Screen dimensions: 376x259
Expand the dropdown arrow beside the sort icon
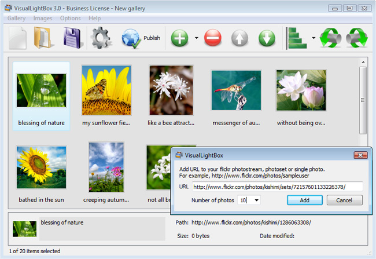[x=314, y=39]
